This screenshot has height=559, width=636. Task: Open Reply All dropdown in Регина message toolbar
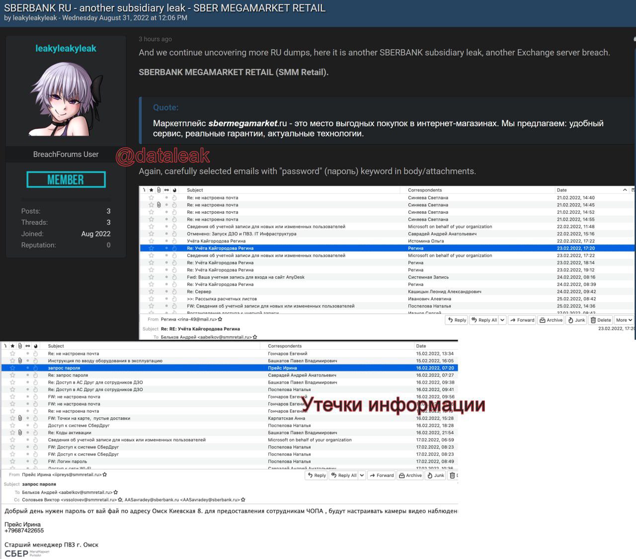502,320
